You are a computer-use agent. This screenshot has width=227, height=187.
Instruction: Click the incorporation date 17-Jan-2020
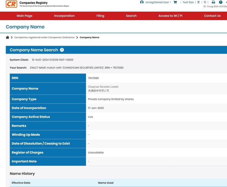(x=96, y=108)
